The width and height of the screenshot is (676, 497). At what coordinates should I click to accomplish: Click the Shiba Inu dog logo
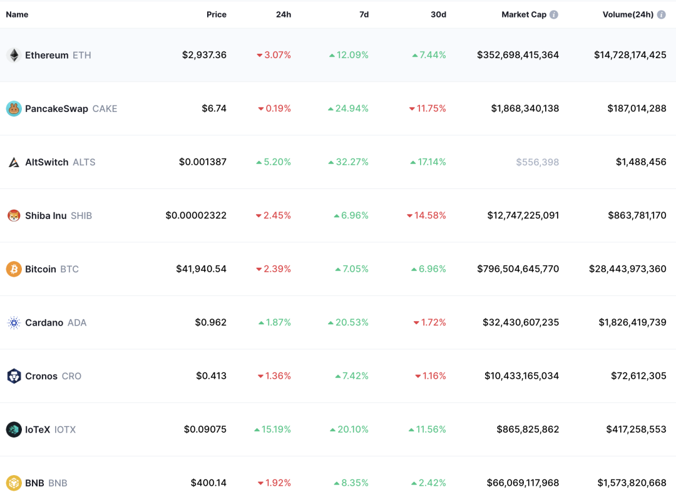14,215
